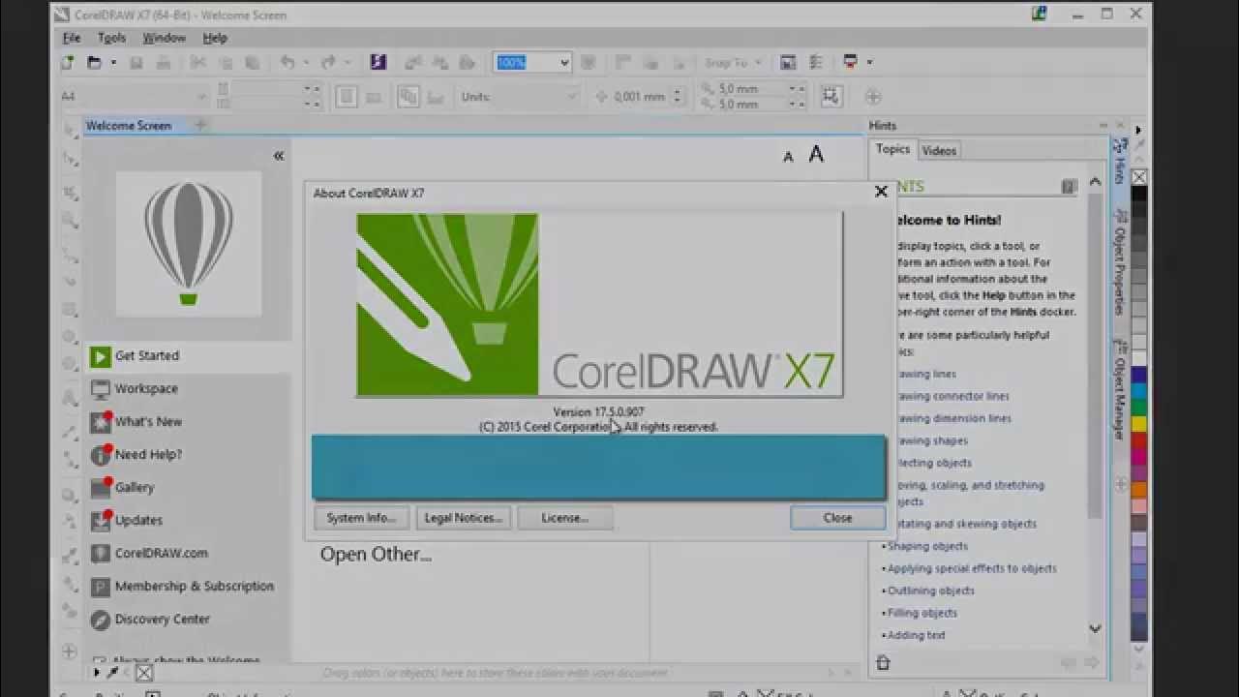
Task: Click the nudge distance 0,001 mm field
Action: pos(640,97)
